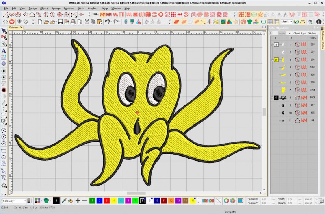Paste from clipboard using the paste icon

(x=100, y=22)
